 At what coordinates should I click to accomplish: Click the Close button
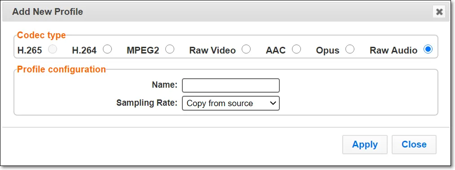pos(414,144)
